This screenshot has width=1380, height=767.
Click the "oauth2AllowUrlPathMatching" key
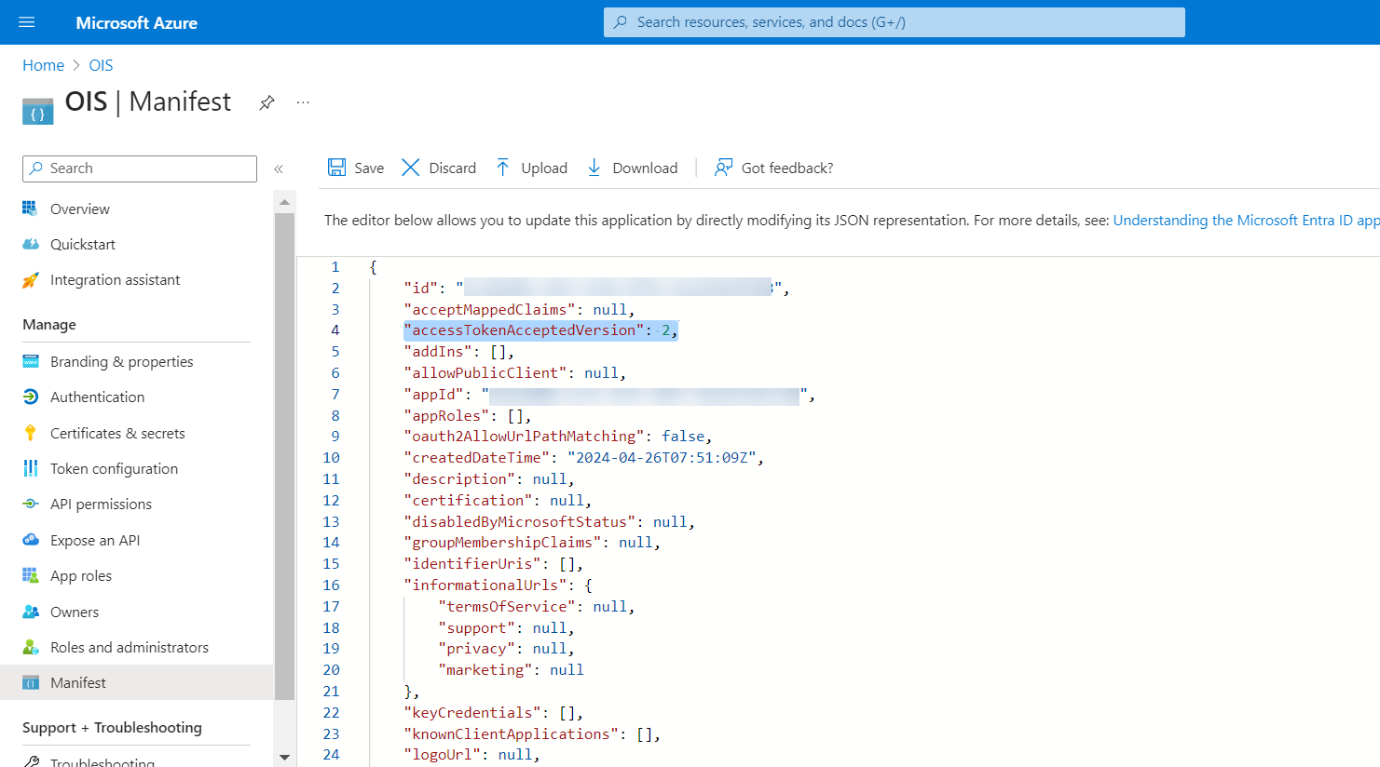(525, 437)
